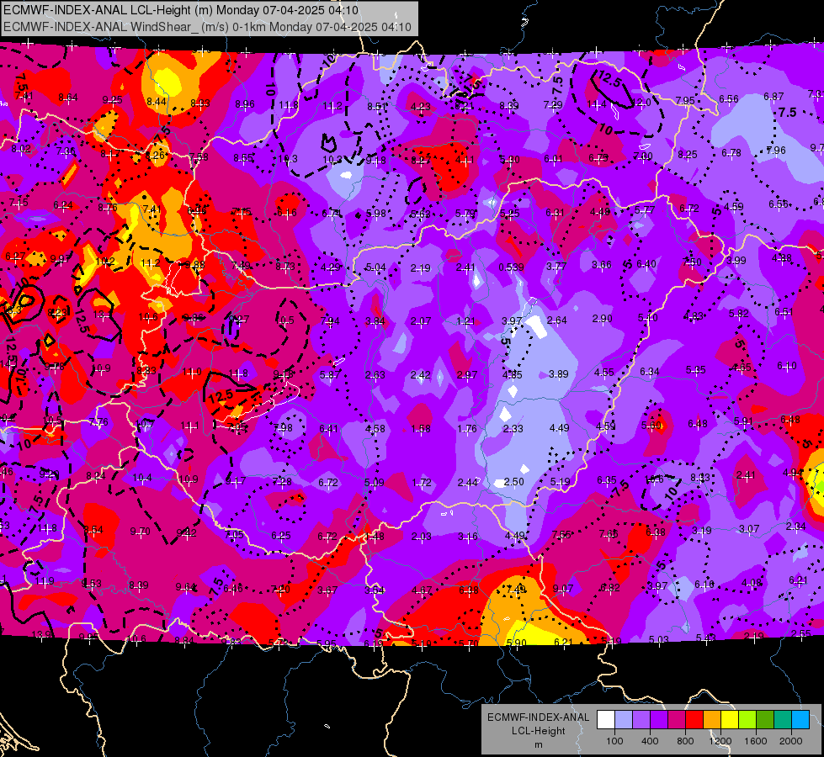This screenshot has height=757, width=824.
Task: Click the LCL-Height (m) header title line
Action: [x=181, y=10]
